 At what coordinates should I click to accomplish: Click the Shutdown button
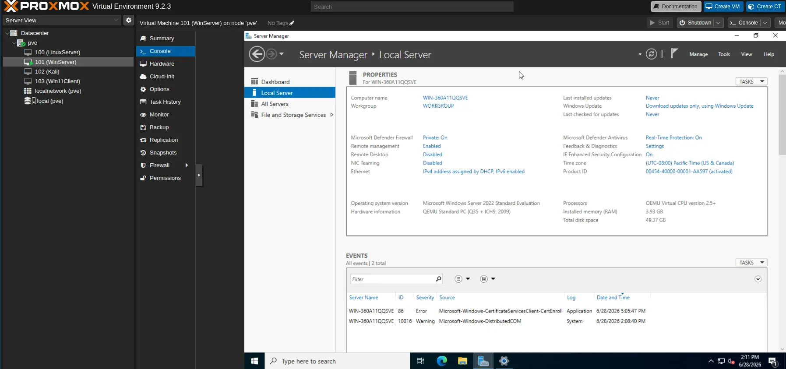[695, 23]
